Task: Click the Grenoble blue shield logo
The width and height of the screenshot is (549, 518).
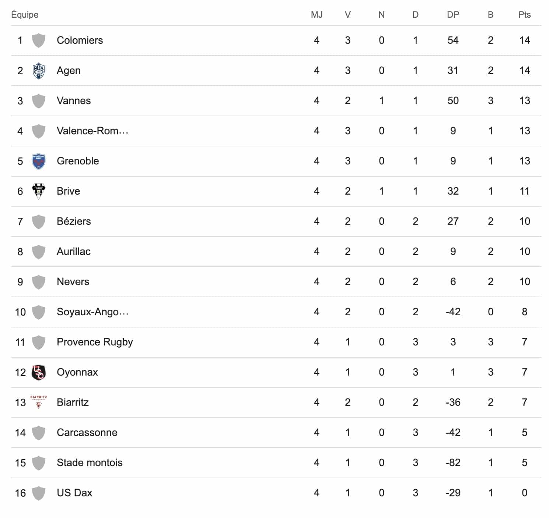Action: [39, 161]
